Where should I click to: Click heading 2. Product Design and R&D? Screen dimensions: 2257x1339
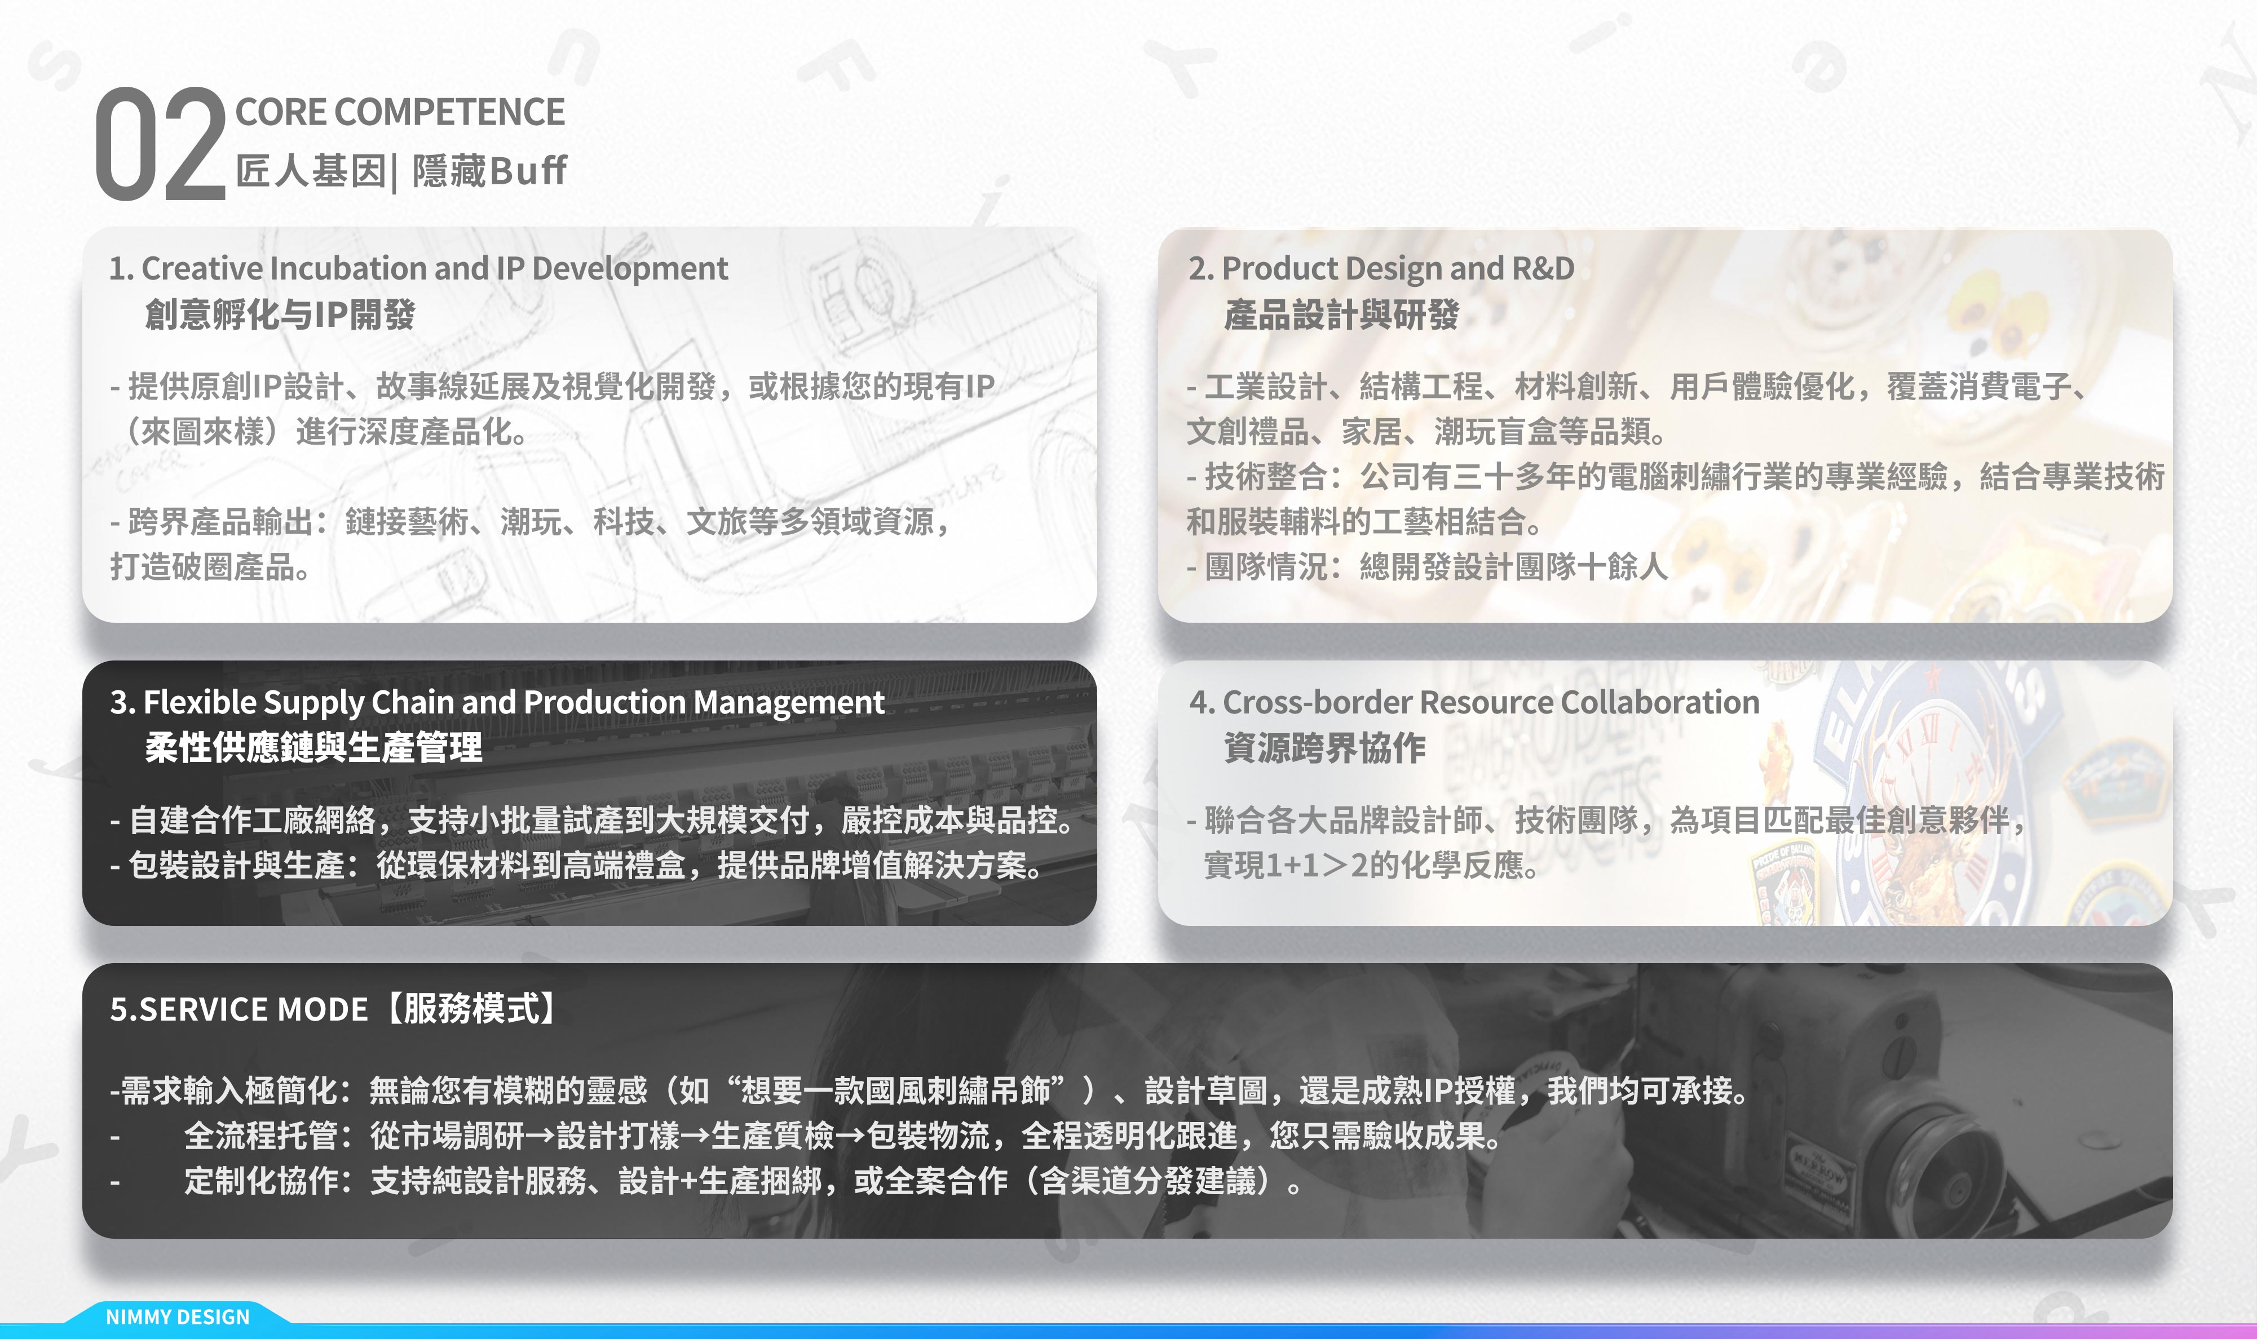[1381, 268]
